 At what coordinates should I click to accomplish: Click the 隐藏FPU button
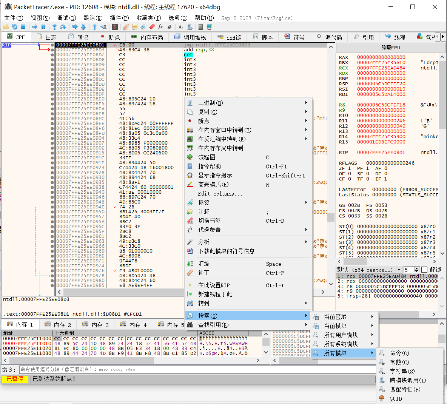390,47
